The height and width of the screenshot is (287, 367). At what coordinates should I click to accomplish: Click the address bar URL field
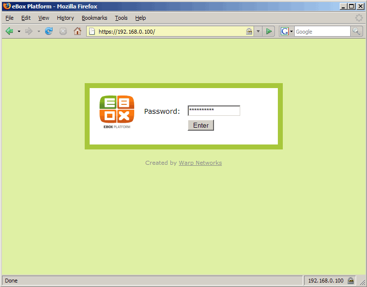click(x=171, y=31)
